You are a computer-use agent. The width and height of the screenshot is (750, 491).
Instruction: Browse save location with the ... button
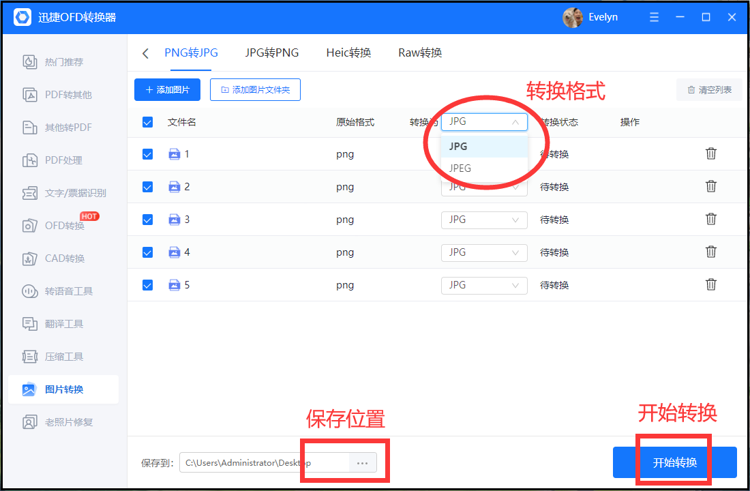pyautogui.click(x=362, y=463)
